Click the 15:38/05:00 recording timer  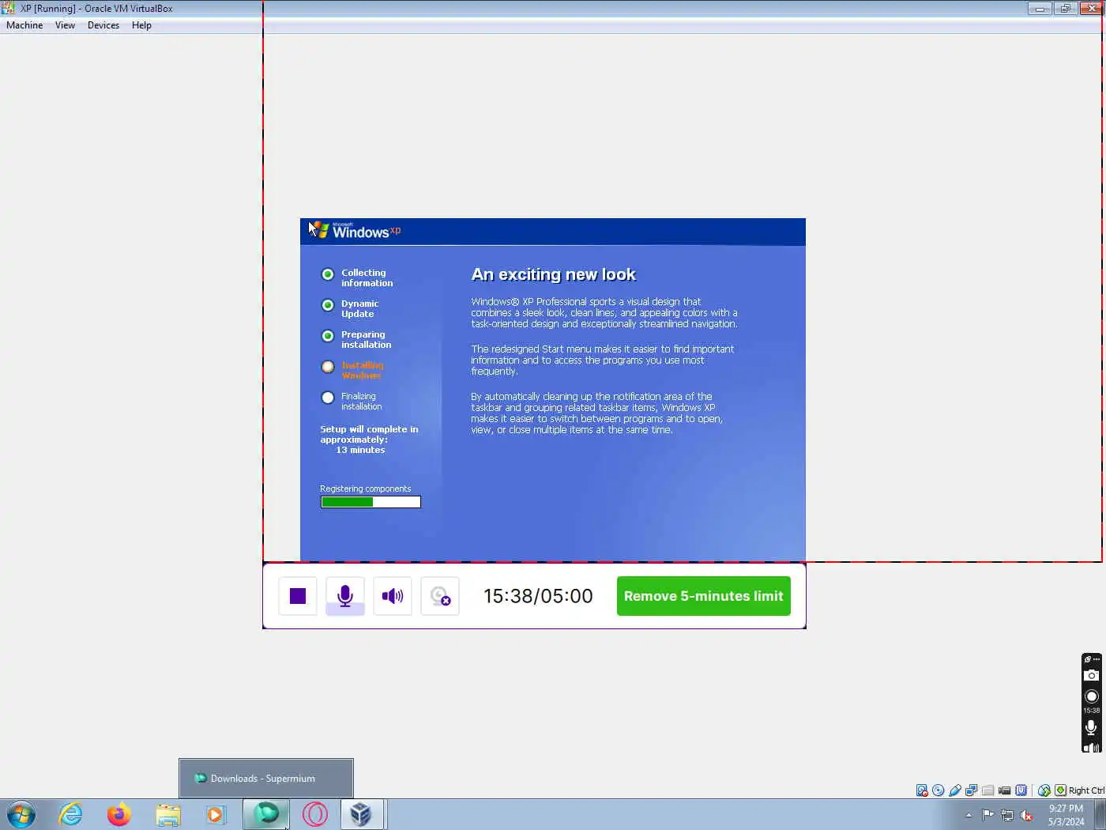pos(538,596)
